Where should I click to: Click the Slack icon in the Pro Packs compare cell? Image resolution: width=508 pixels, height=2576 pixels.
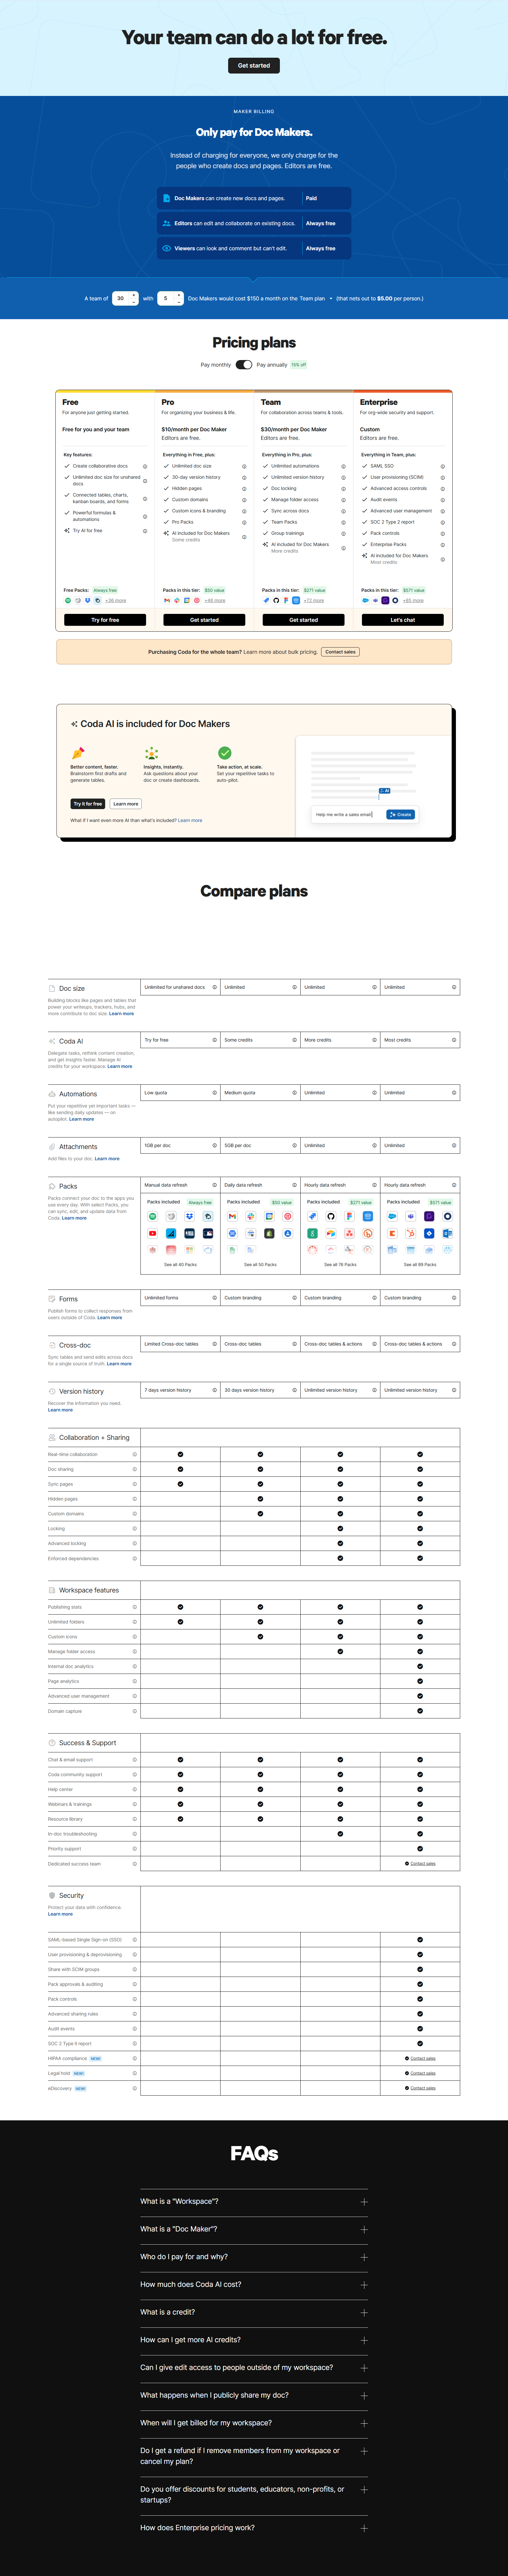point(251,1216)
